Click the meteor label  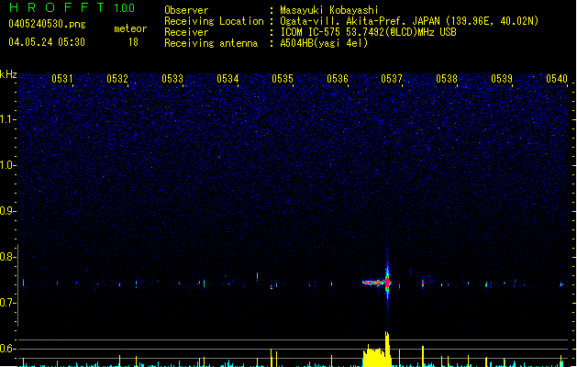point(130,28)
